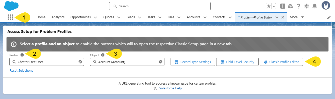The height and width of the screenshot is (99, 335).
Task: Edit navigation bar with pencil icon
Action: click(x=329, y=17)
